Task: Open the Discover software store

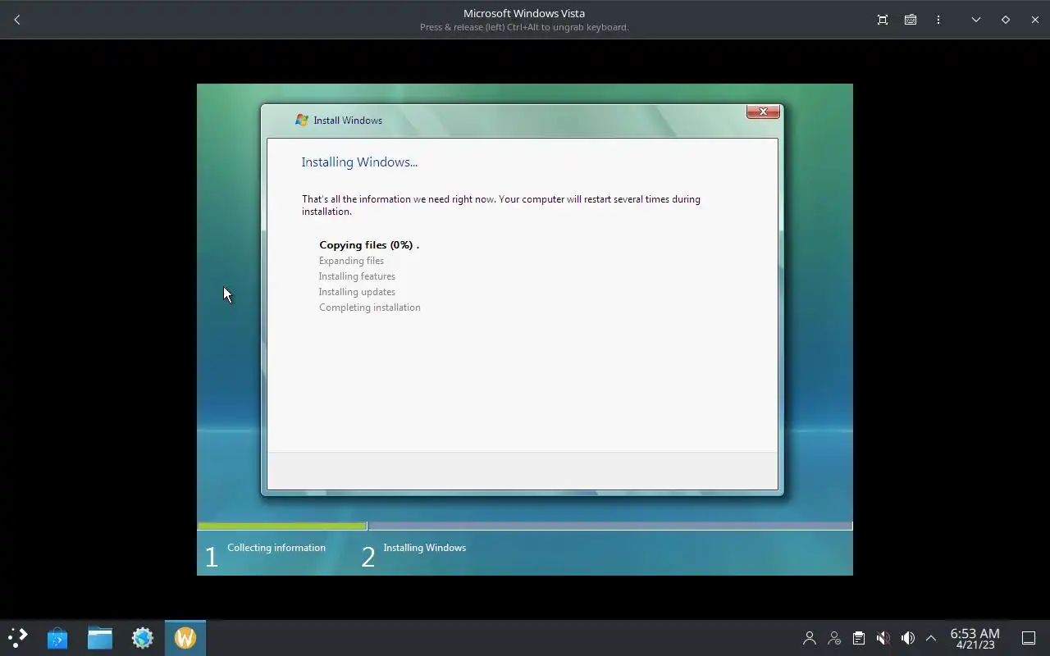Action: (x=57, y=637)
